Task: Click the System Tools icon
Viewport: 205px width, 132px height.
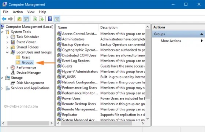Action: 7,32
